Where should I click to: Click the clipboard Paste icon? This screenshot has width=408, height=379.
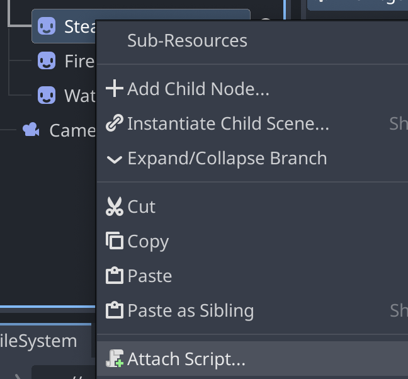[115, 276]
